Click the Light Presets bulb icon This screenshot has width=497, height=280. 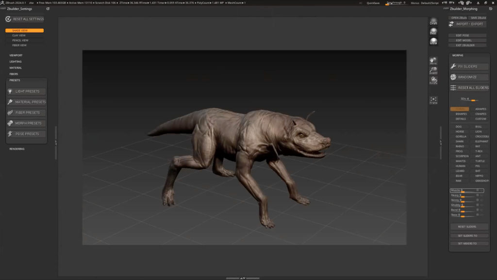click(x=10, y=91)
